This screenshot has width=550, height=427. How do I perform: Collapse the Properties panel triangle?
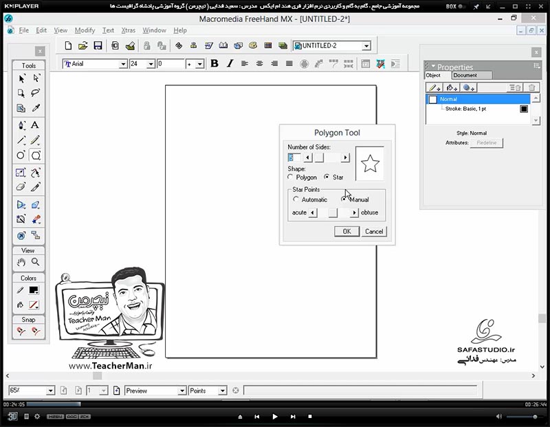tap(433, 66)
